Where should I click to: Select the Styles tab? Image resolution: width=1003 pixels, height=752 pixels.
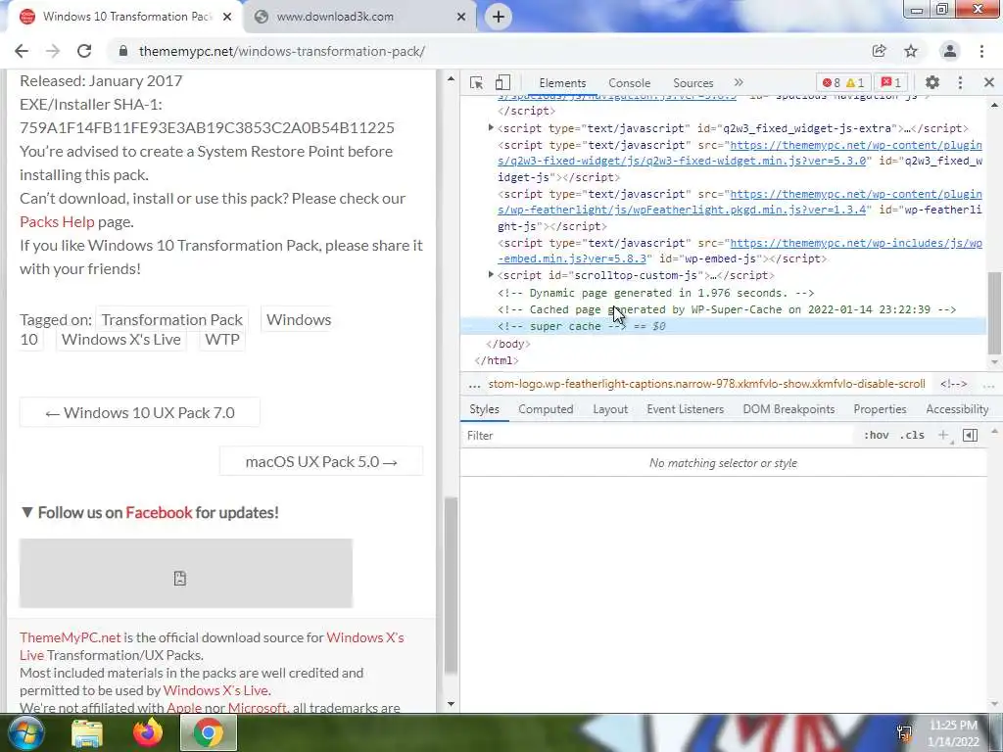coord(484,409)
